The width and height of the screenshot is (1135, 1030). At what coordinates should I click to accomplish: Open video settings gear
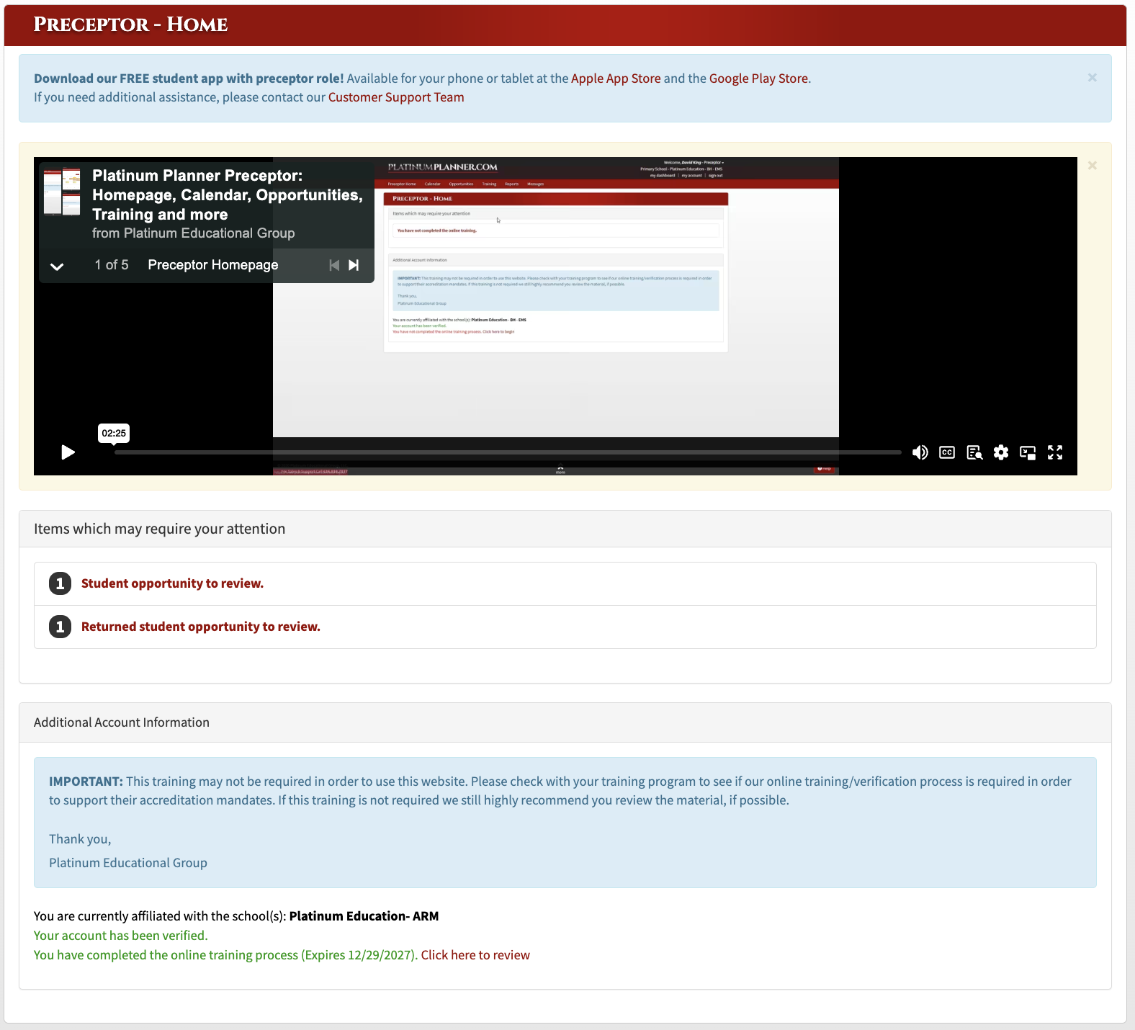[1001, 452]
